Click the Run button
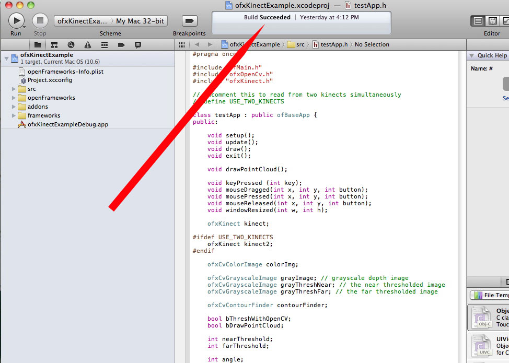Screen dimensions: 509x363 16,21
